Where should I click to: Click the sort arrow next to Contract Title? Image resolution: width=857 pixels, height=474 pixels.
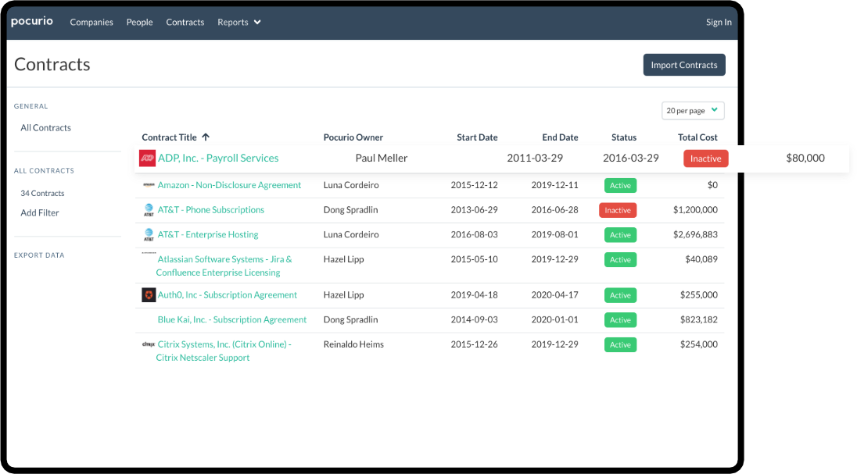206,137
